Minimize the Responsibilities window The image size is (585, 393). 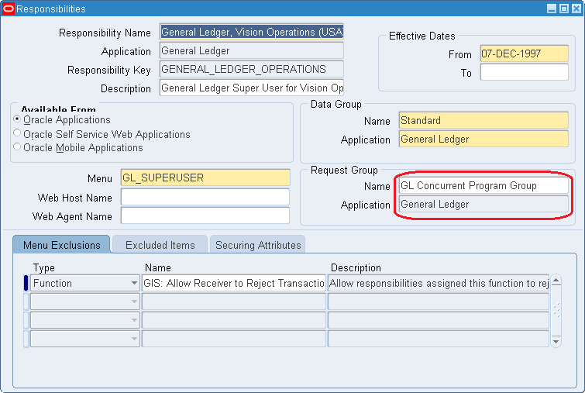[x=552, y=9]
